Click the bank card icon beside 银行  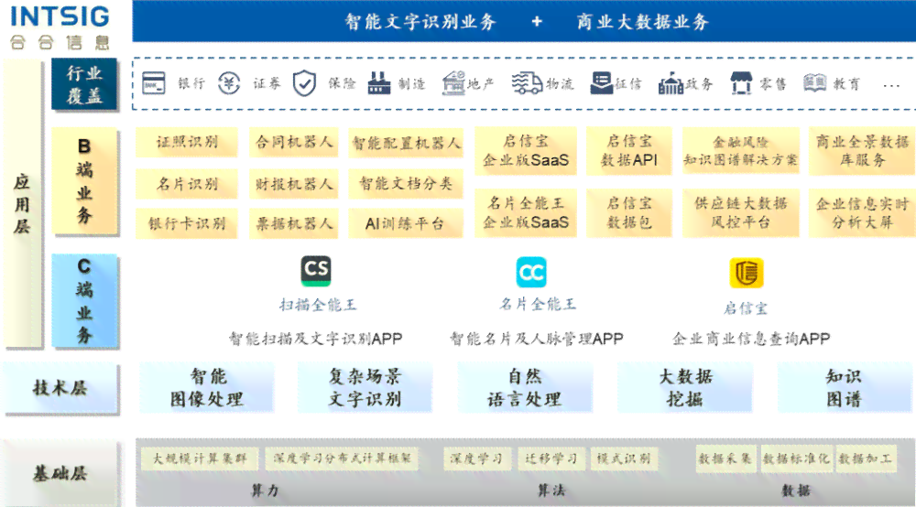point(154,83)
